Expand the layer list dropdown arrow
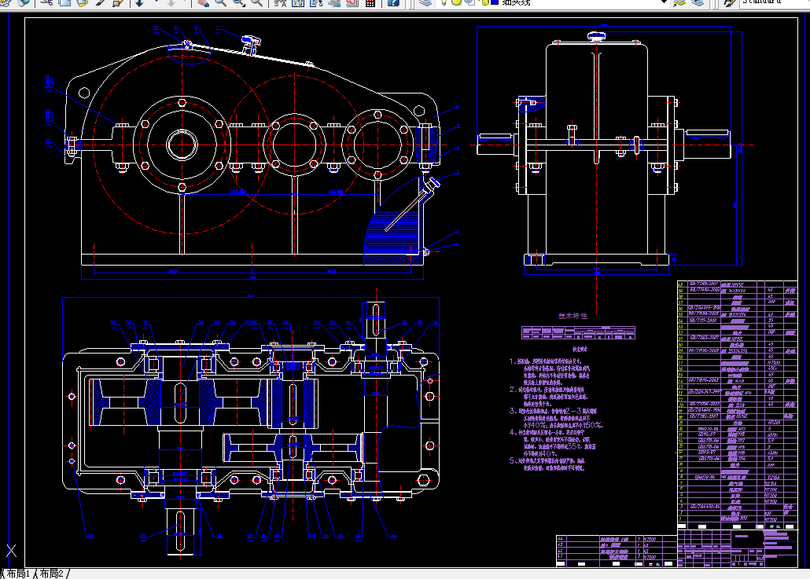This screenshot has height=579, width=810. click(x=665, y=2)
